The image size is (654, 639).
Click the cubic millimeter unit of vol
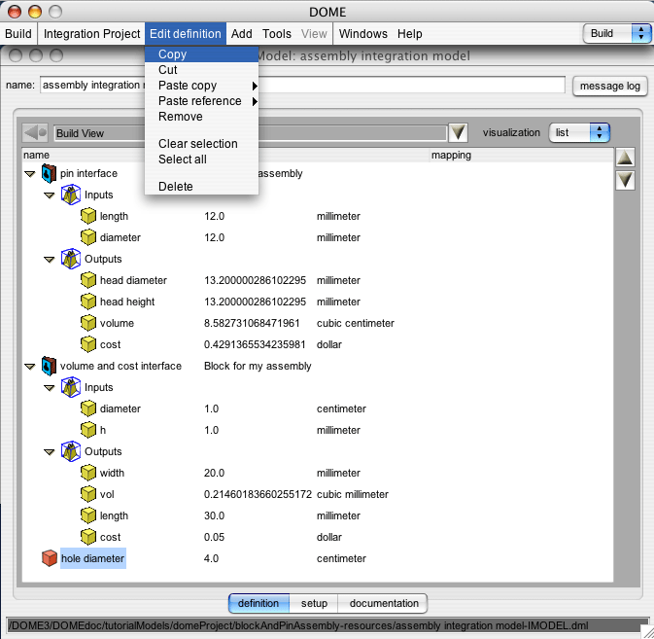click(x=353, y=494)
